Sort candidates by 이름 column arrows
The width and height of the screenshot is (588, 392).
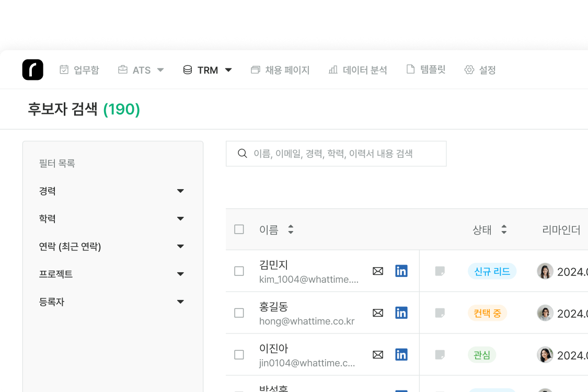291,229
